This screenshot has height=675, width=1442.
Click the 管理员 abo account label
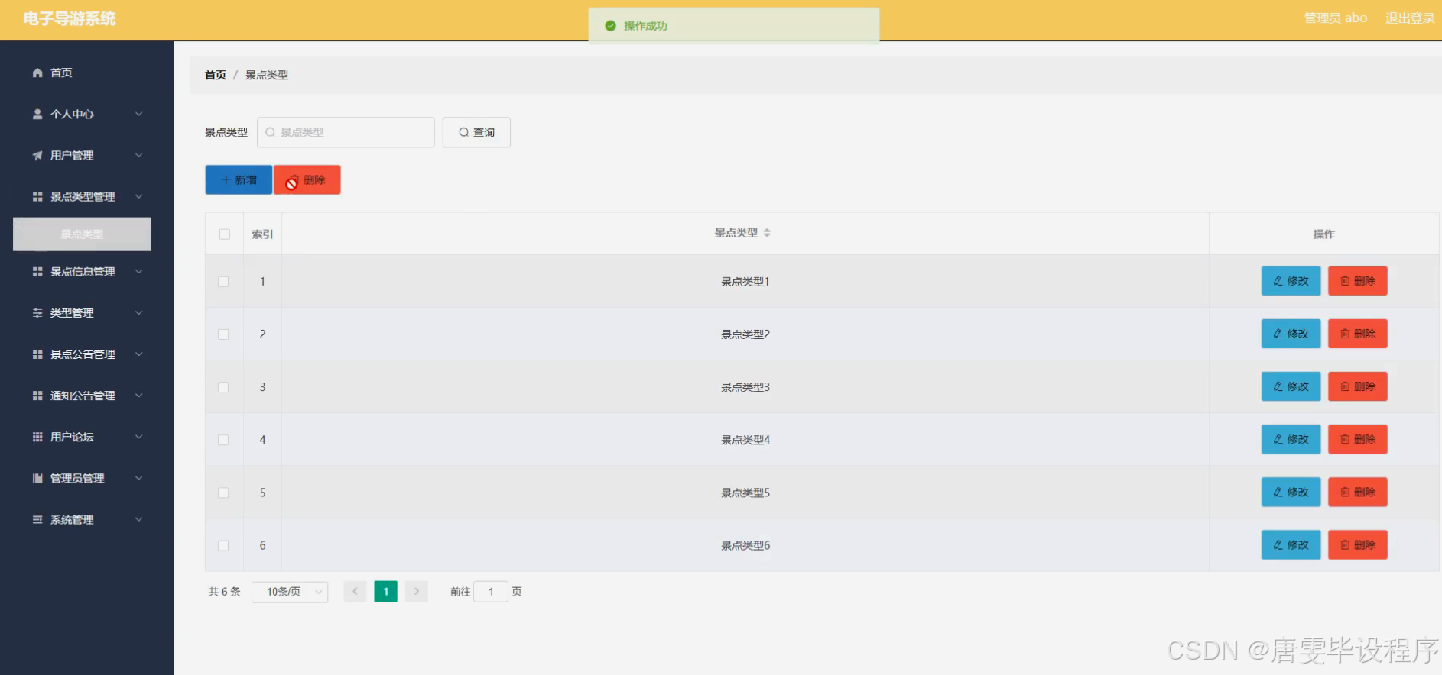1335,18
